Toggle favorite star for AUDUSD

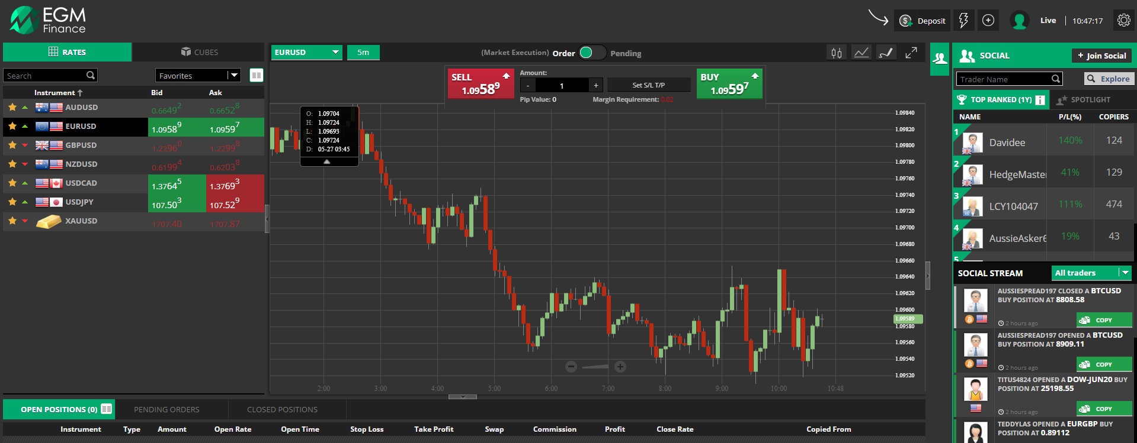(x=12, y=107)
